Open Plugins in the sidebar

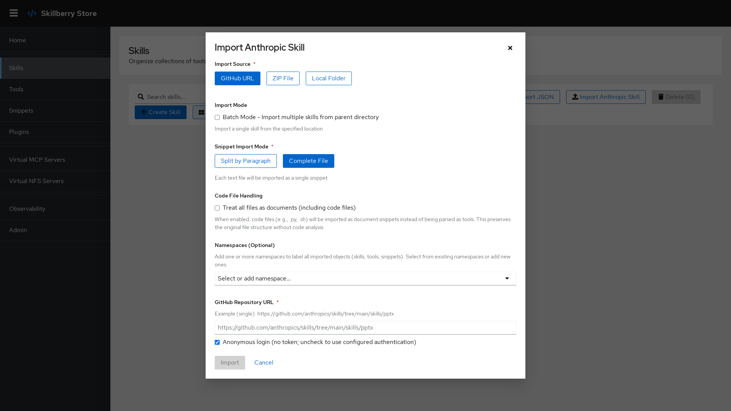point(55,132)
